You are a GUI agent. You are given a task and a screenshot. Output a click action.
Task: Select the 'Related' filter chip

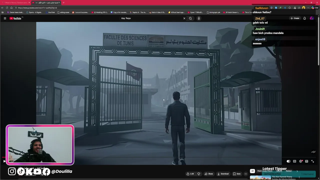289,171
